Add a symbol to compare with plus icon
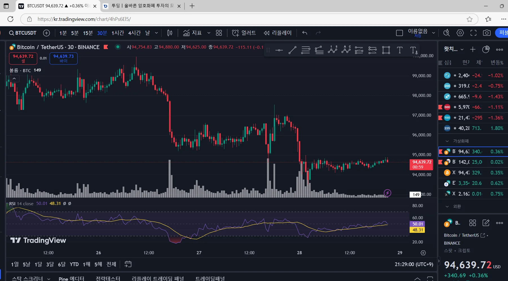 click(x=47, y=33)
